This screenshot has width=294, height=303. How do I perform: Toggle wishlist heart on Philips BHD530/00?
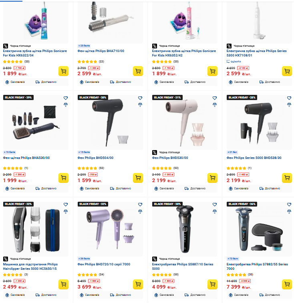215,98
